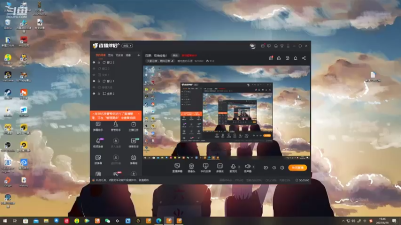Edit the 火影忍者 category with the pencil icon
This screenshot has height=225, width=401.
(172, 61)
